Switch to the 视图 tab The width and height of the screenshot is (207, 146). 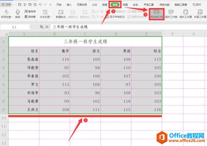click(x=125, y=5)
